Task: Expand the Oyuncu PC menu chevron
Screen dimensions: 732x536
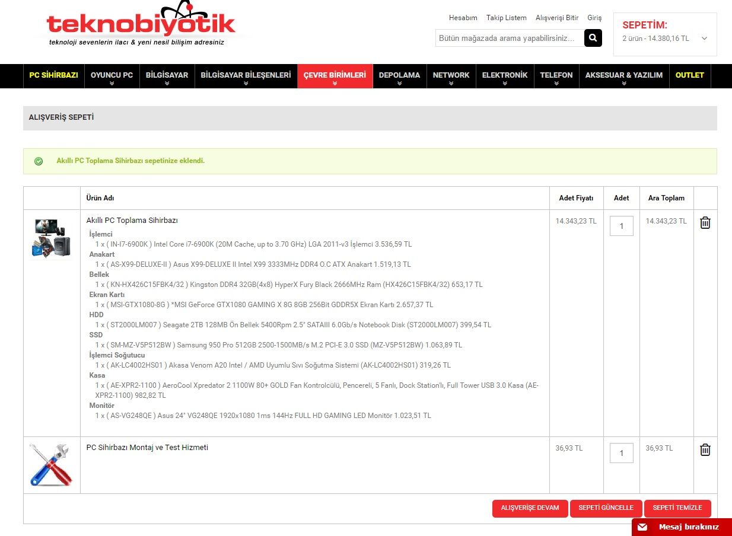Action: click(112, 84)
